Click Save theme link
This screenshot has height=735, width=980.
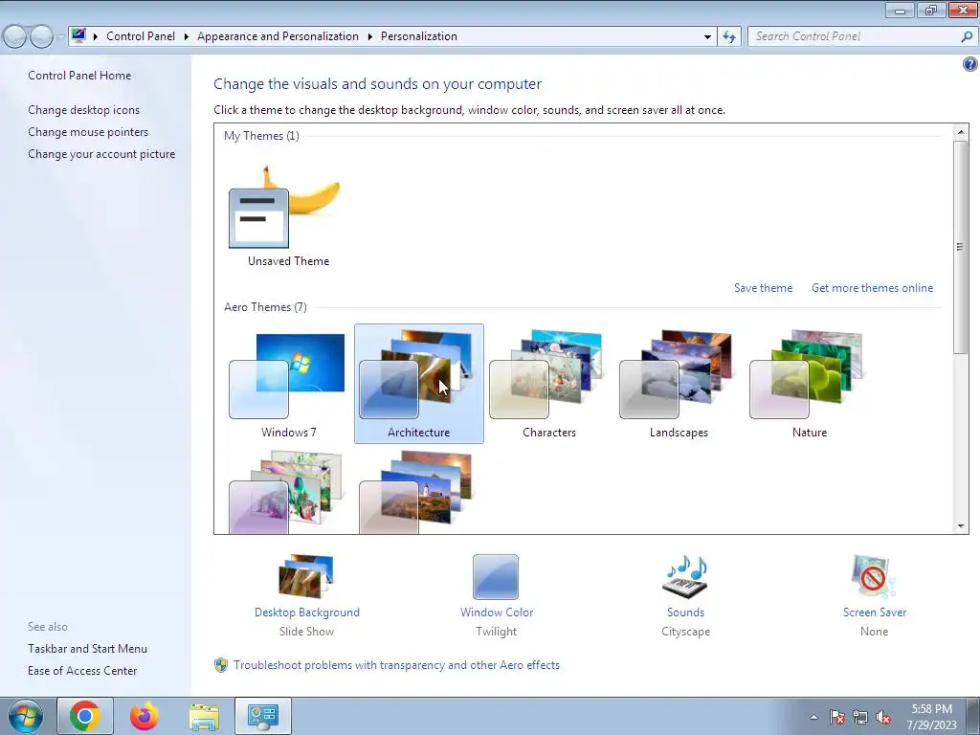click(763, 287)
